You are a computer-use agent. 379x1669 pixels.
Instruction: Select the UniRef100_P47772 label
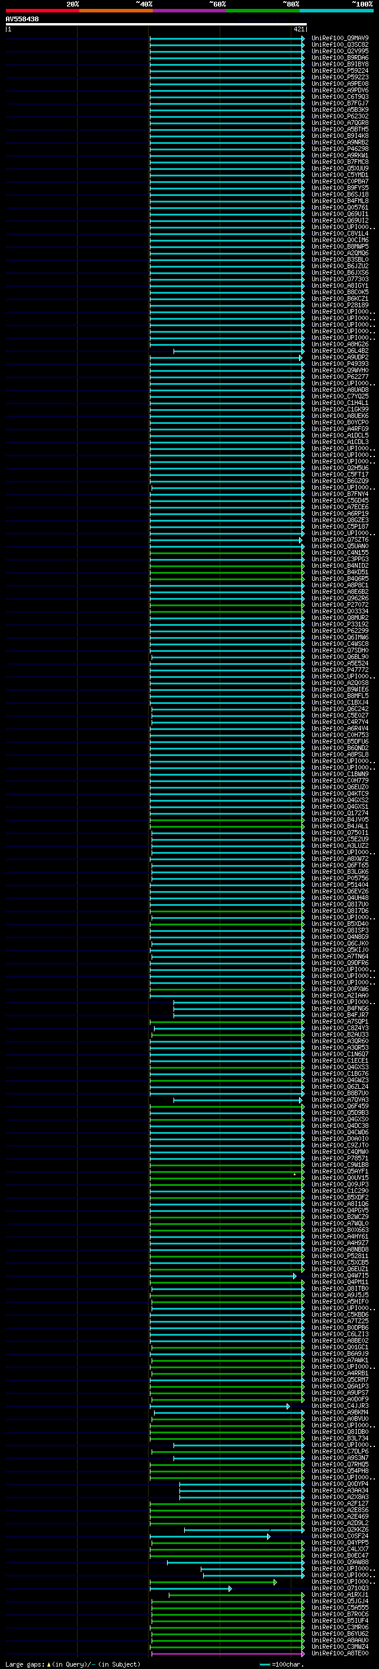click(x=340, y=670)
